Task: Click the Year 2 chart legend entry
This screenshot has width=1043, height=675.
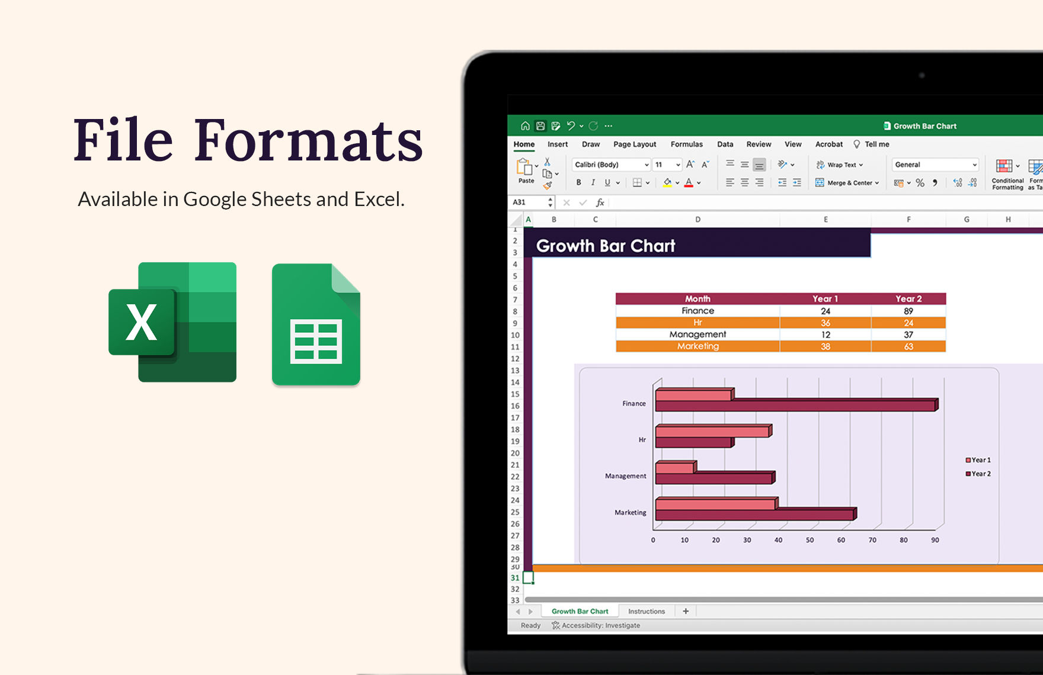Action: [978, 474]
